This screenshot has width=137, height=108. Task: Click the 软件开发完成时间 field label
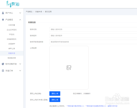pos(36,42)
